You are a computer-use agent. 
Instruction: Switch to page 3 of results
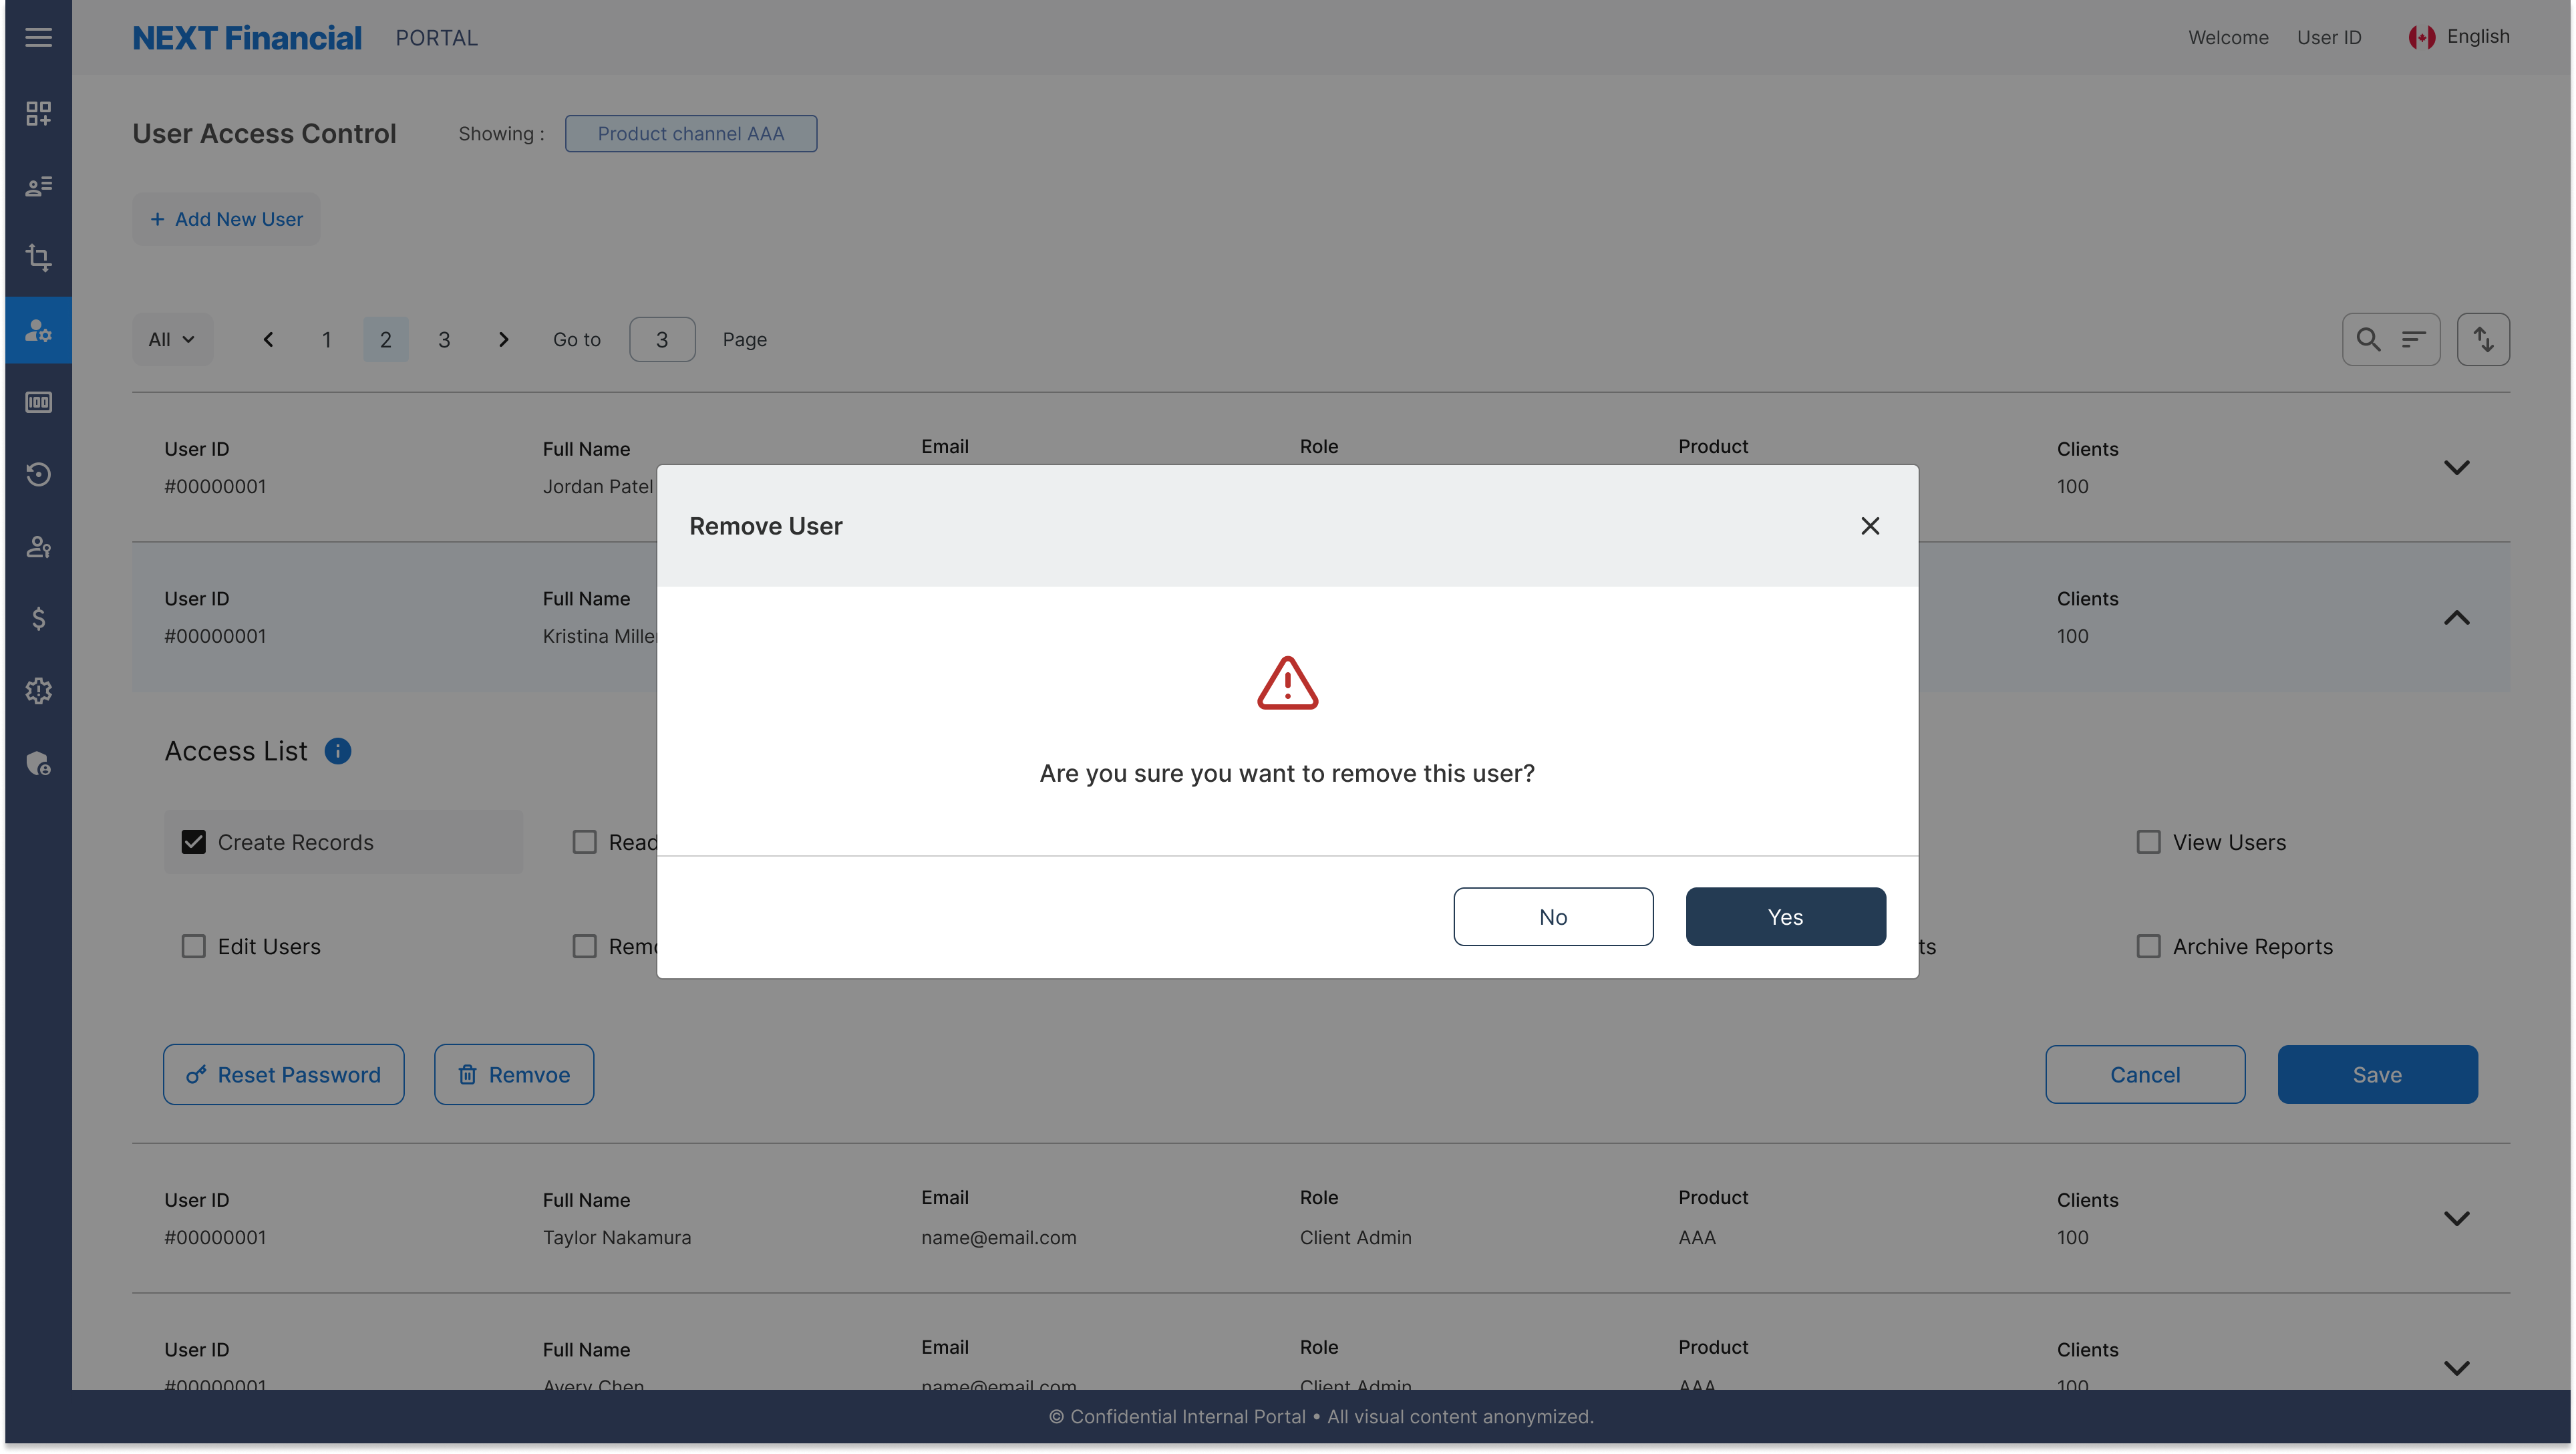[x=444, y=339]
